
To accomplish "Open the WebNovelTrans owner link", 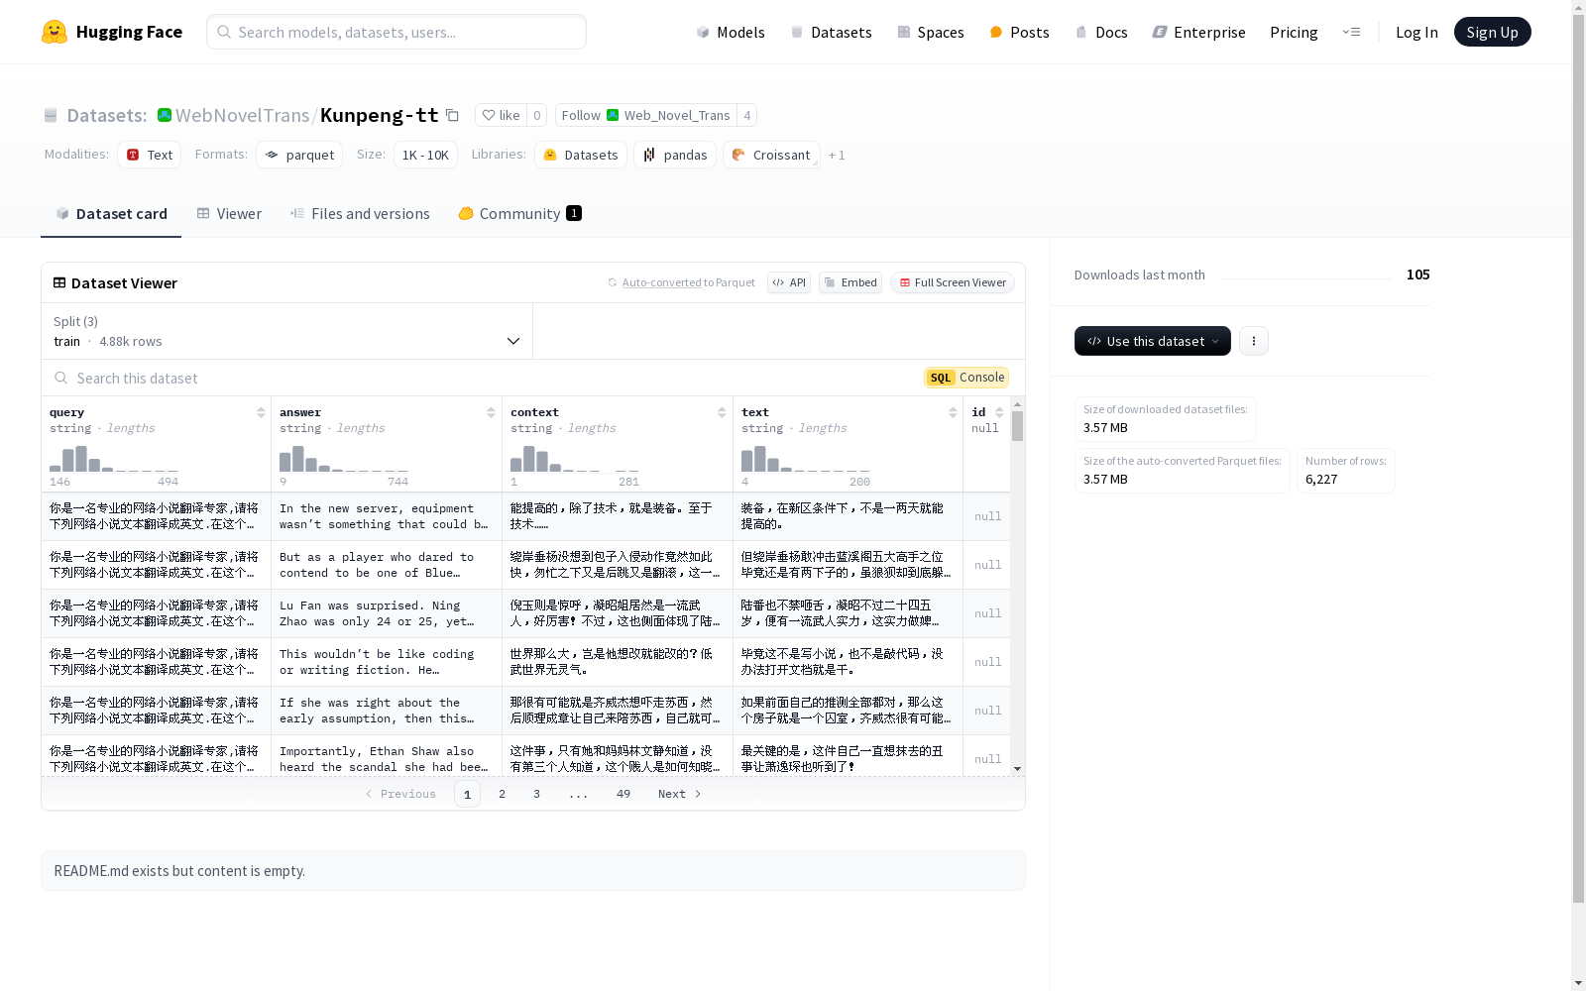I will tap(242, 115).
